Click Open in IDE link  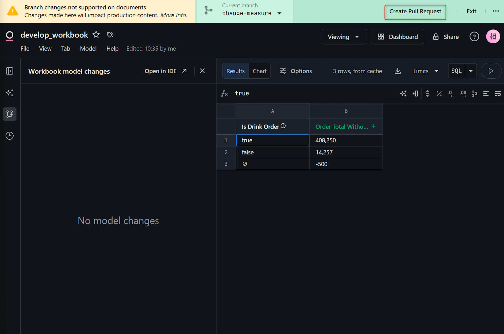coord(166,71)
